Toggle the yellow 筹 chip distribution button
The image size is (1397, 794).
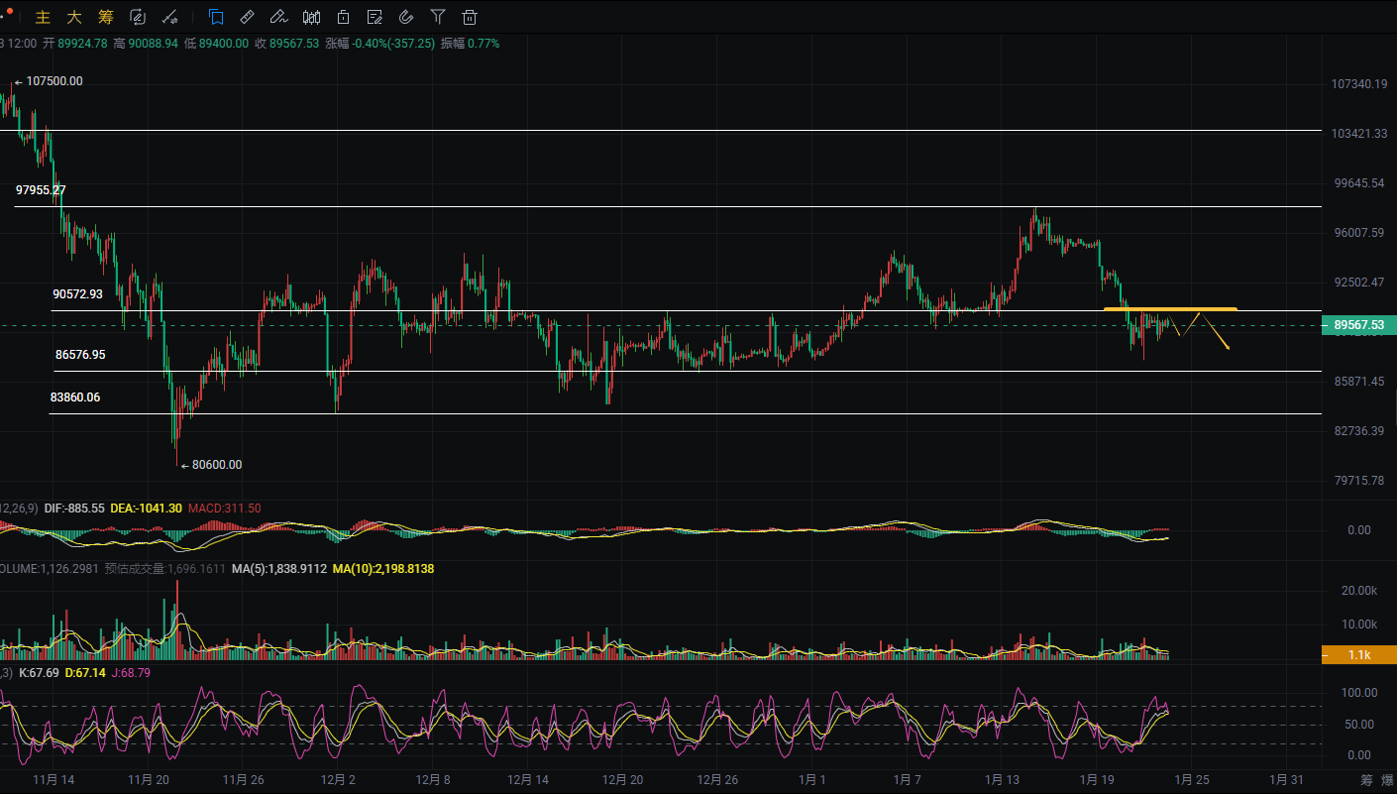point(106,17)
